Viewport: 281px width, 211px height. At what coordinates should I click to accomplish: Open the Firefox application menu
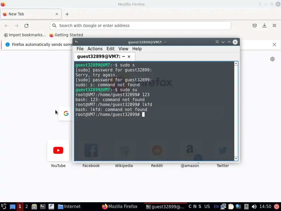click(x=274, y=26)
